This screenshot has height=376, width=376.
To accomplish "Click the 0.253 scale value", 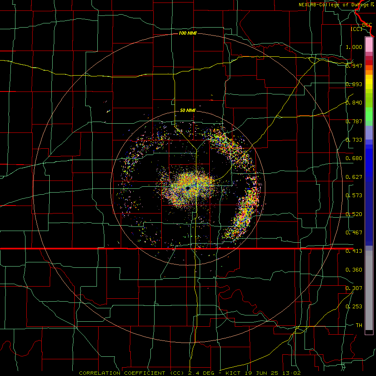I will coord(354,307).
